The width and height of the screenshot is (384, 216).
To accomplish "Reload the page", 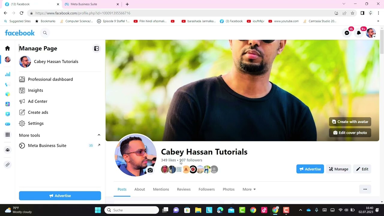I will pos(21,13).
